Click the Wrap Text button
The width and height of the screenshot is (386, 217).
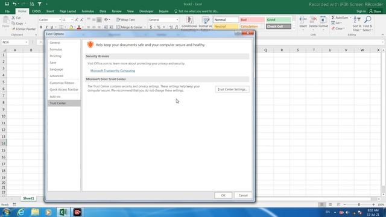point(125,20)
